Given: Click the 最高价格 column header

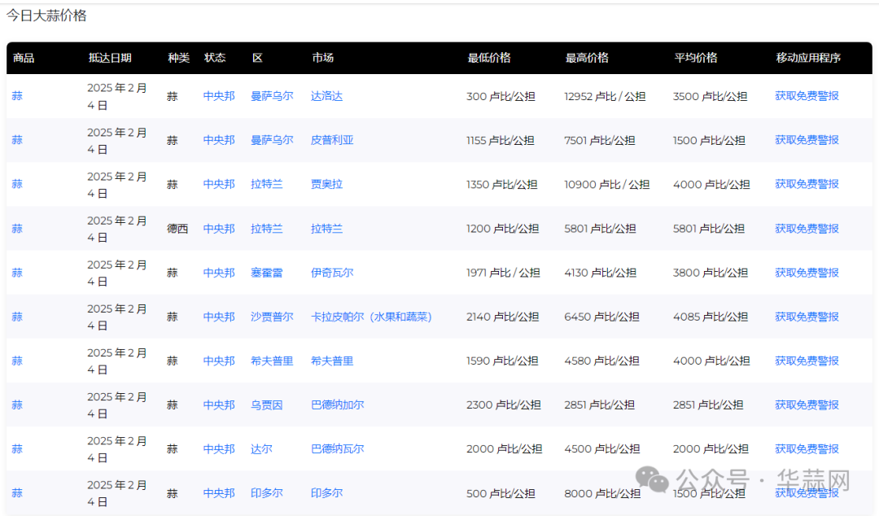Looking at the screenshot, I should click(x=587, y=58).
